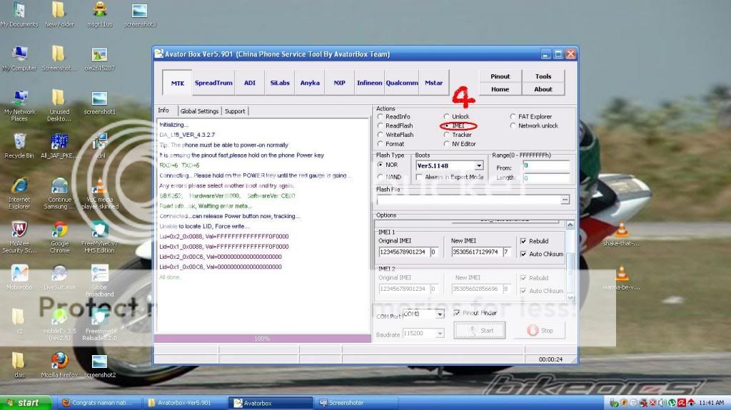Open the Global Settings tab
731x410 pixels.
[x=199, y=111]
